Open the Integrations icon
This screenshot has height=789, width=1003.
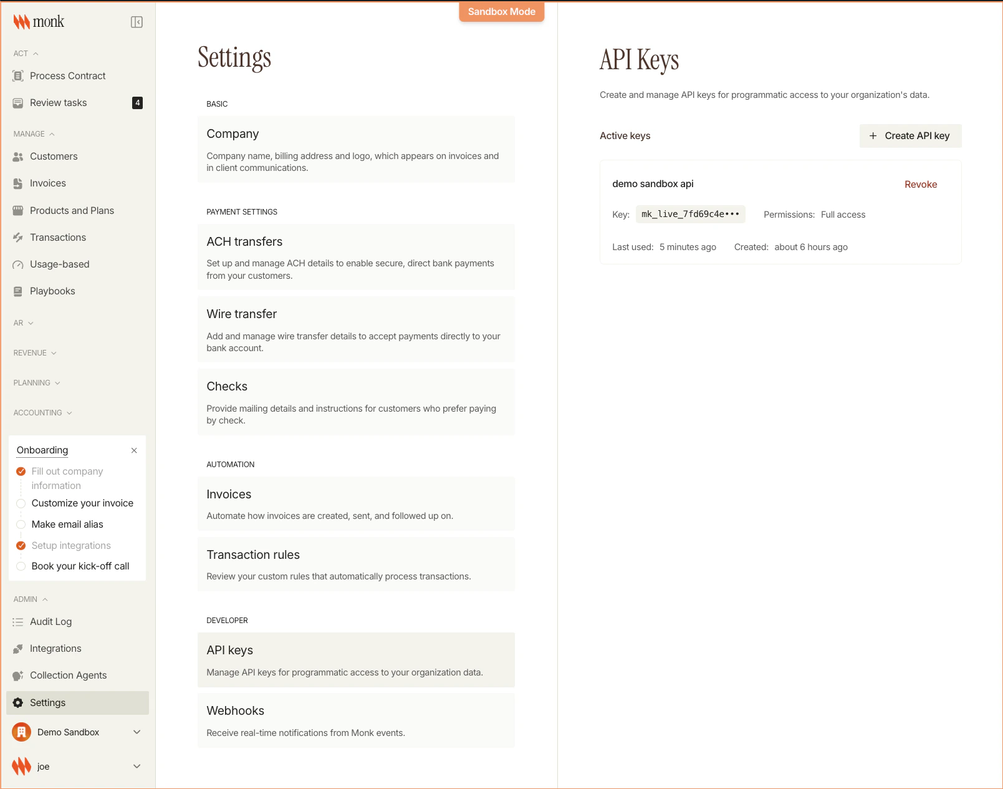click(17, 648)
